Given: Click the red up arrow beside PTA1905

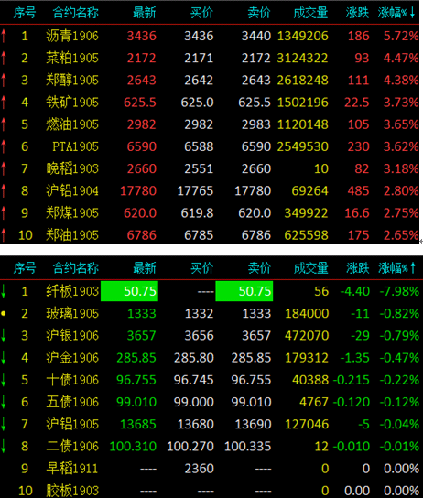Looking at the screenshot, I should (4, 146).
